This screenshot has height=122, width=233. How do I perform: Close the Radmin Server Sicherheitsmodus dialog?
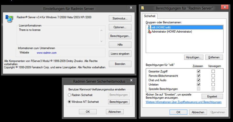pyautogui.click(x=131, y=80)
